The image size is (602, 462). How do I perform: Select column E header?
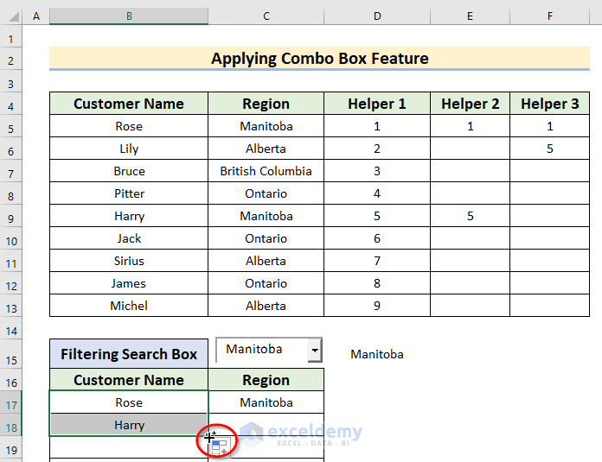[470, 16]
